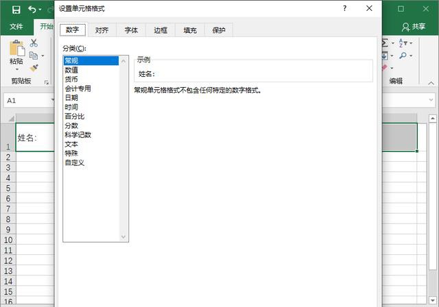Select 科学记数 category
The height and width of the screenshot is (307, 439).
tap(91, 135)
